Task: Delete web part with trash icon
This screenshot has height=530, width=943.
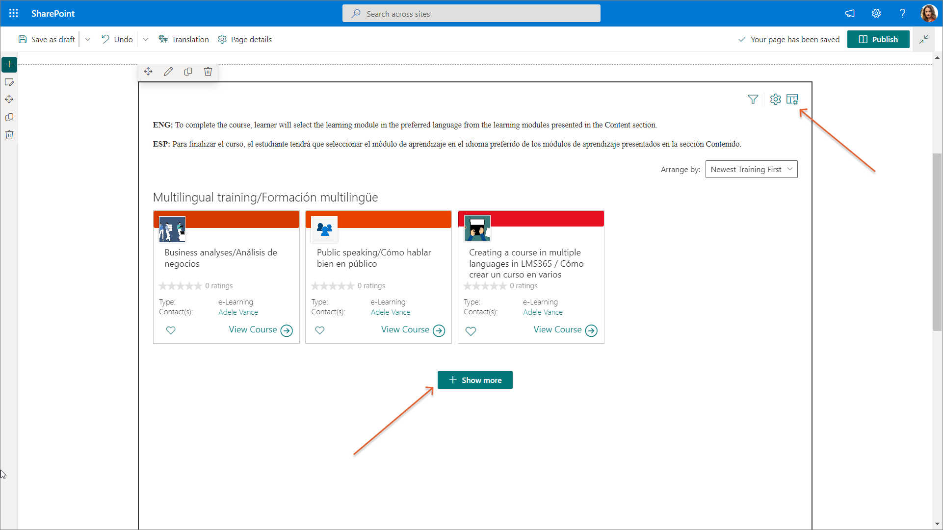Action: 208,72
